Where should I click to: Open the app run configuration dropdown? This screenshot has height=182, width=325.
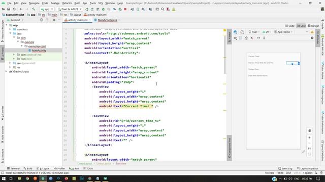pos(47,9)
